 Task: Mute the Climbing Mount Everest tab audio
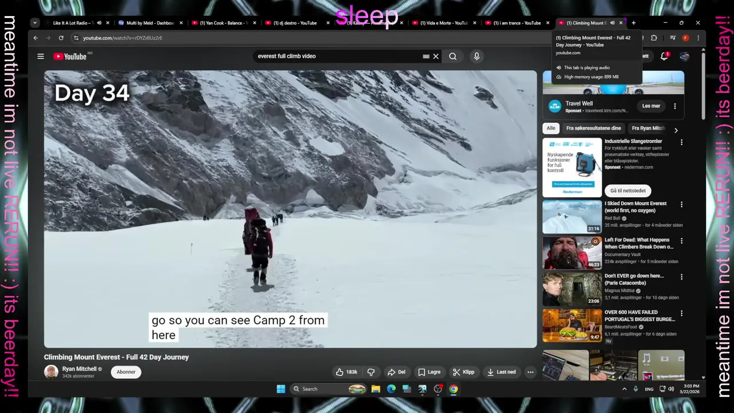pos(612,23)
